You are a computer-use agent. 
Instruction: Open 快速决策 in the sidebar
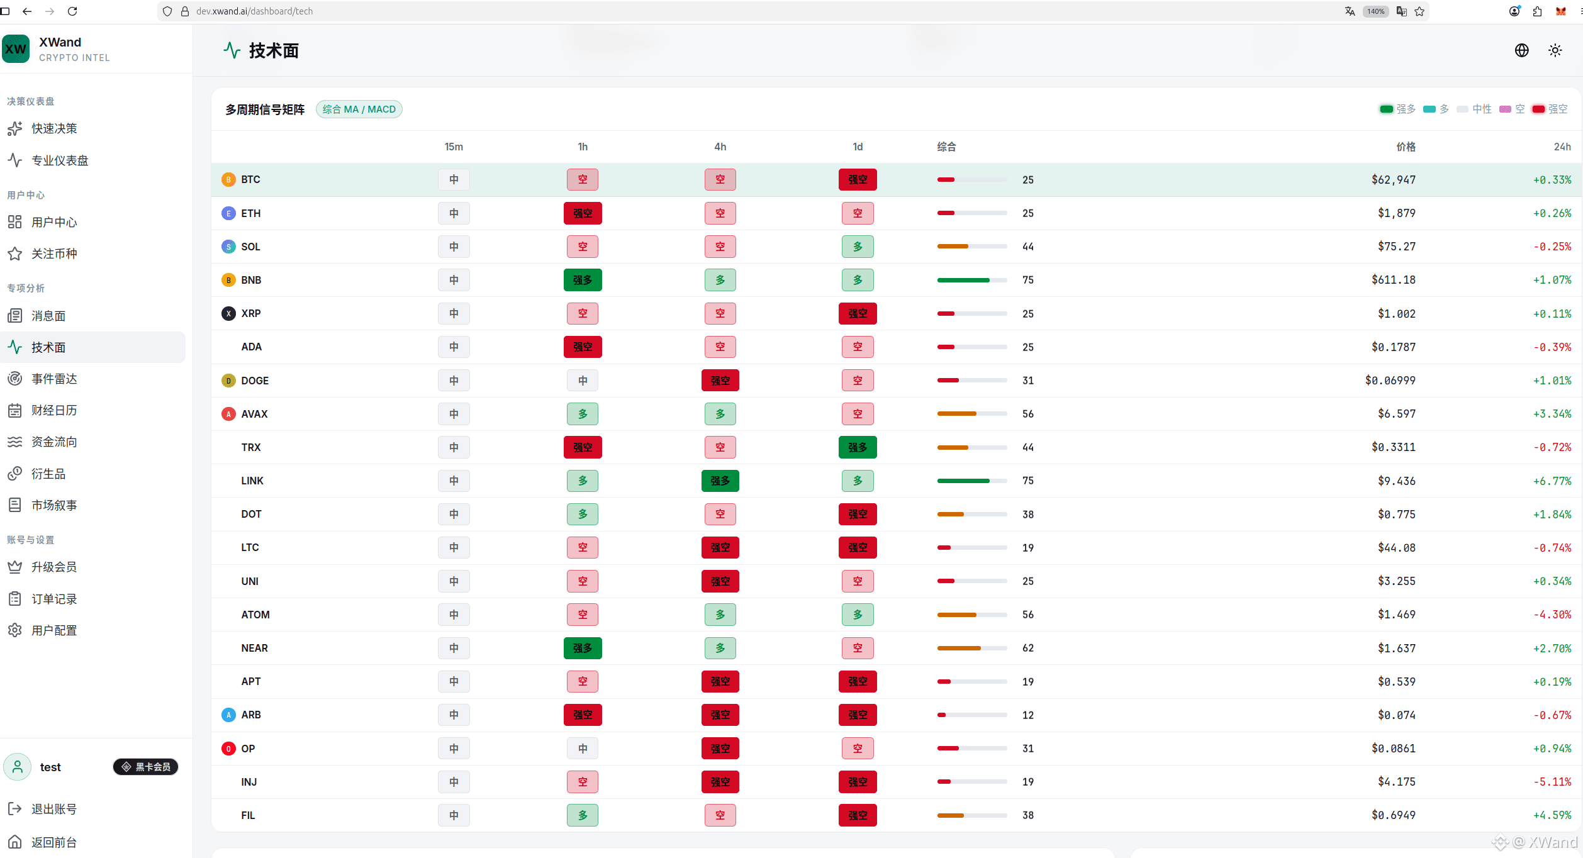click(93, 128)
